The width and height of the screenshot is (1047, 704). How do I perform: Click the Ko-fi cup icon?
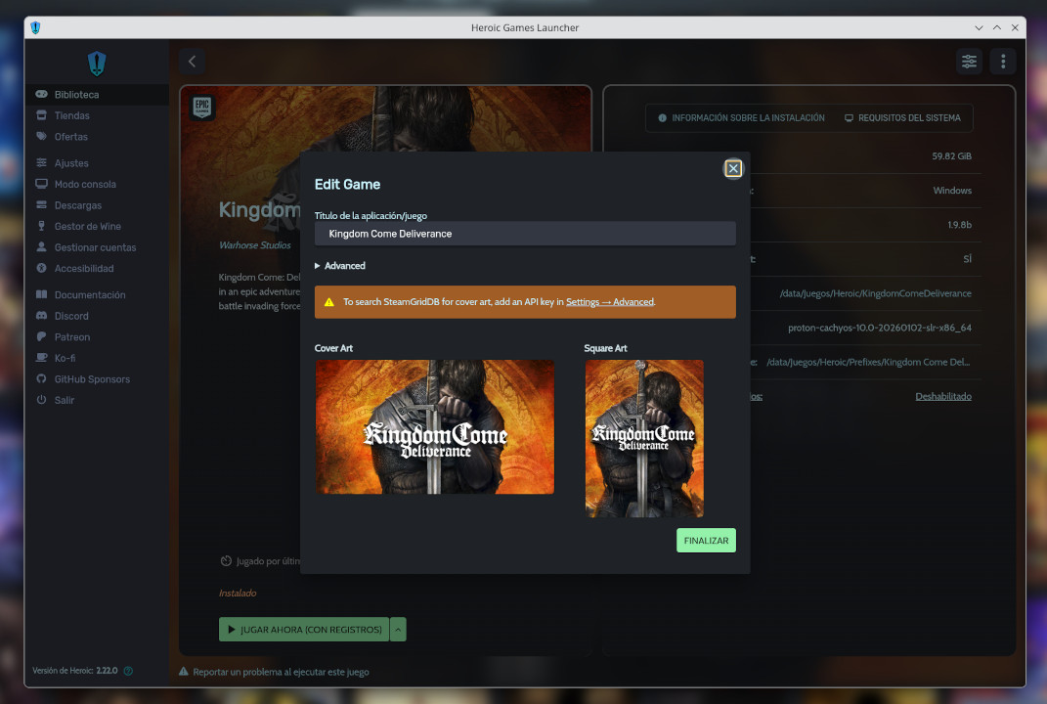click(41, 357)
